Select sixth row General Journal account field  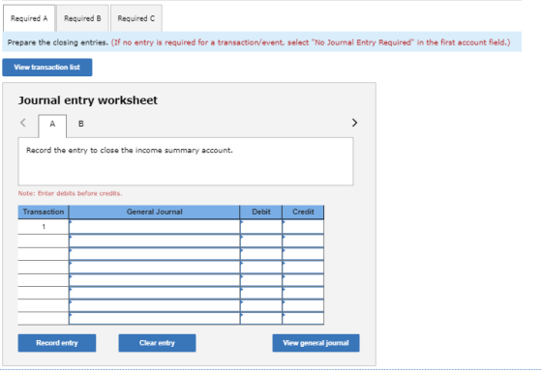(x=155, y=293)
